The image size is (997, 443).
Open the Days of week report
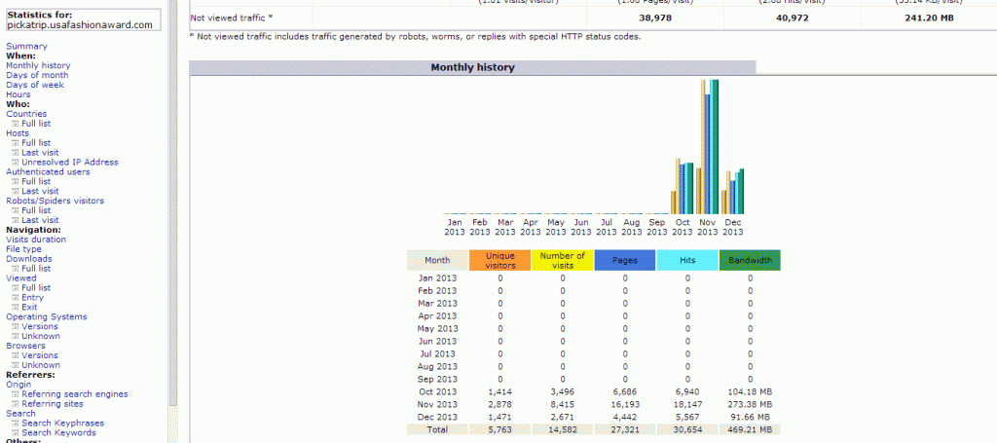point(35,85)
